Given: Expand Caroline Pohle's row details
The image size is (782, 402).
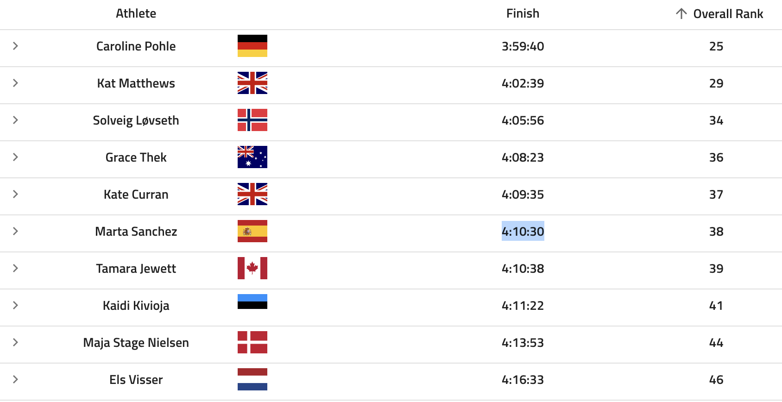Looking at the screenshot, I should pos(15,46).
